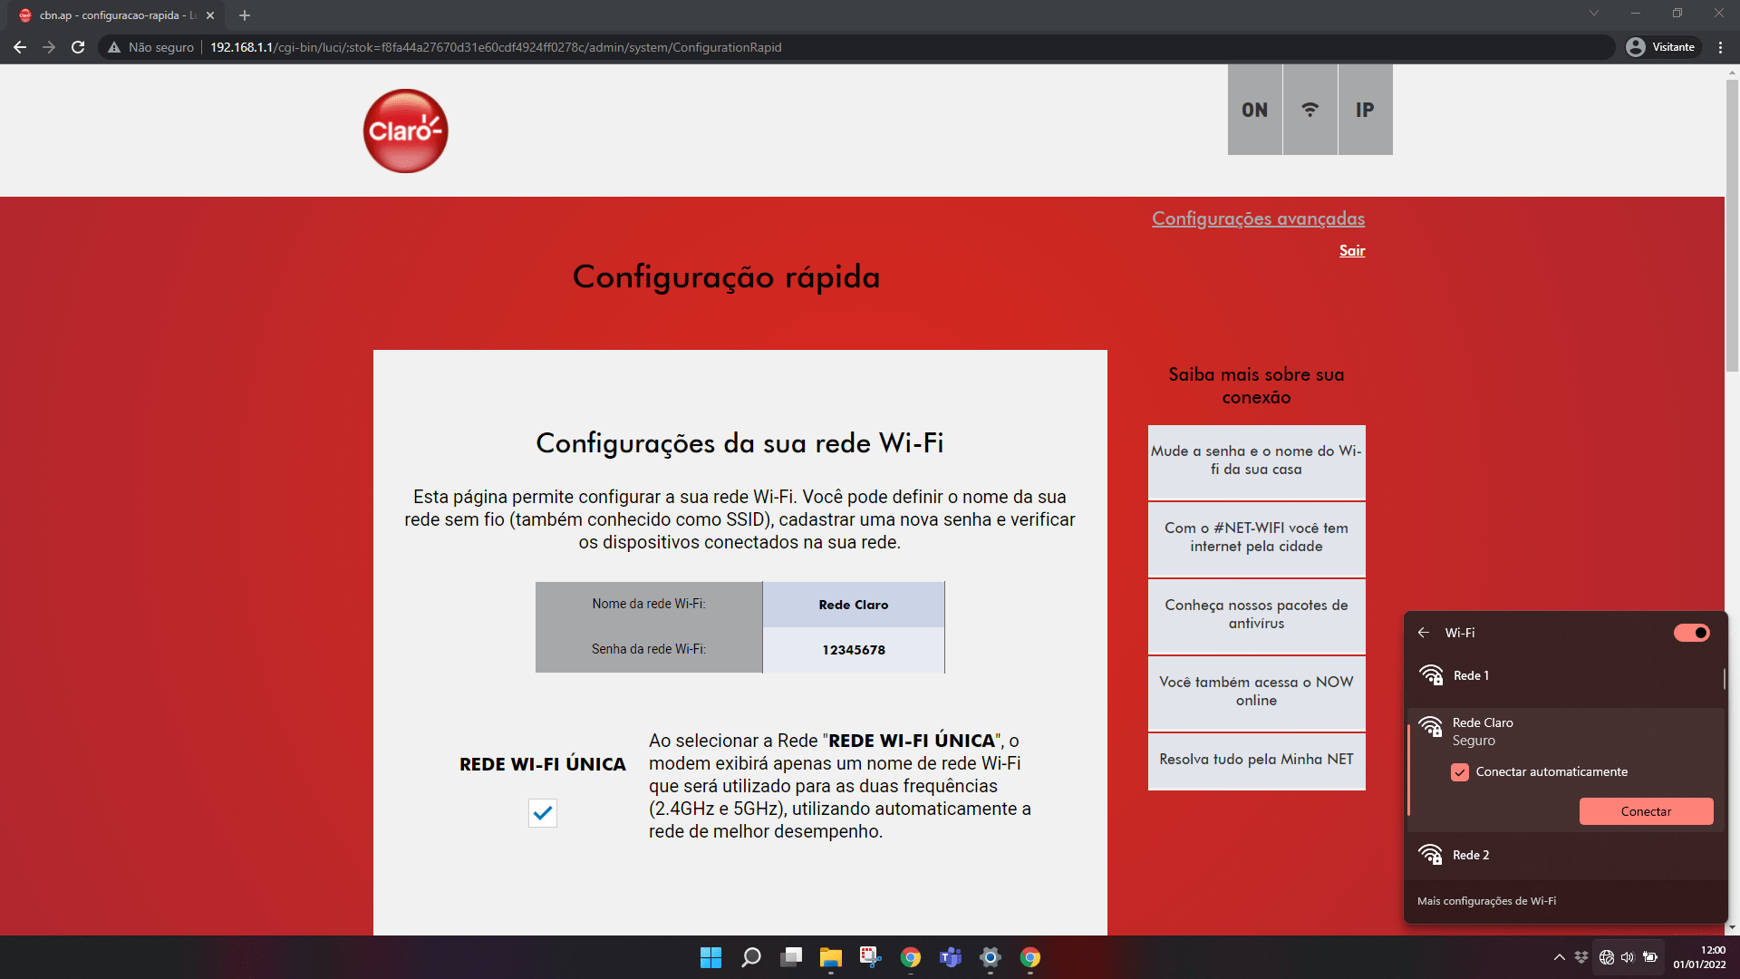This screenshot has width=1740, height=979.
Task: Open Conheça nossos pacotes de antivírus
Action: coord(1256,615)
